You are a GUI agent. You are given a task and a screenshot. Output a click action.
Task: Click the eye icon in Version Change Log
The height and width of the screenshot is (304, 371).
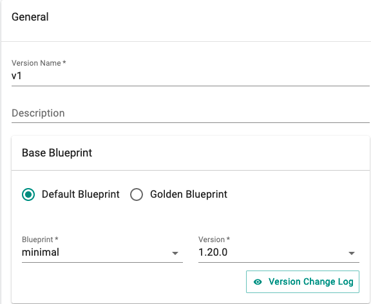258,281
